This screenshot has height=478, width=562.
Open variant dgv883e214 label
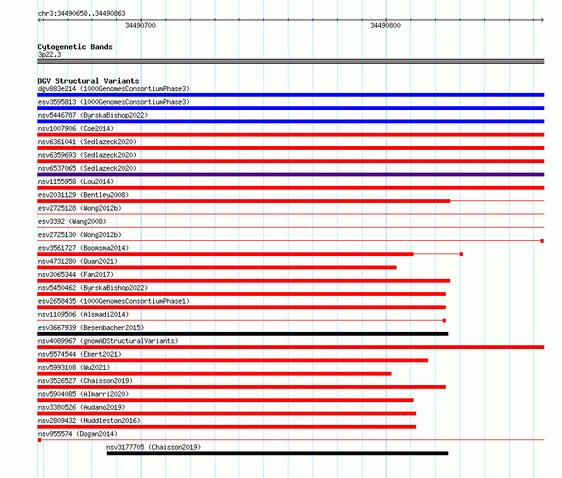tap(114, 89)
